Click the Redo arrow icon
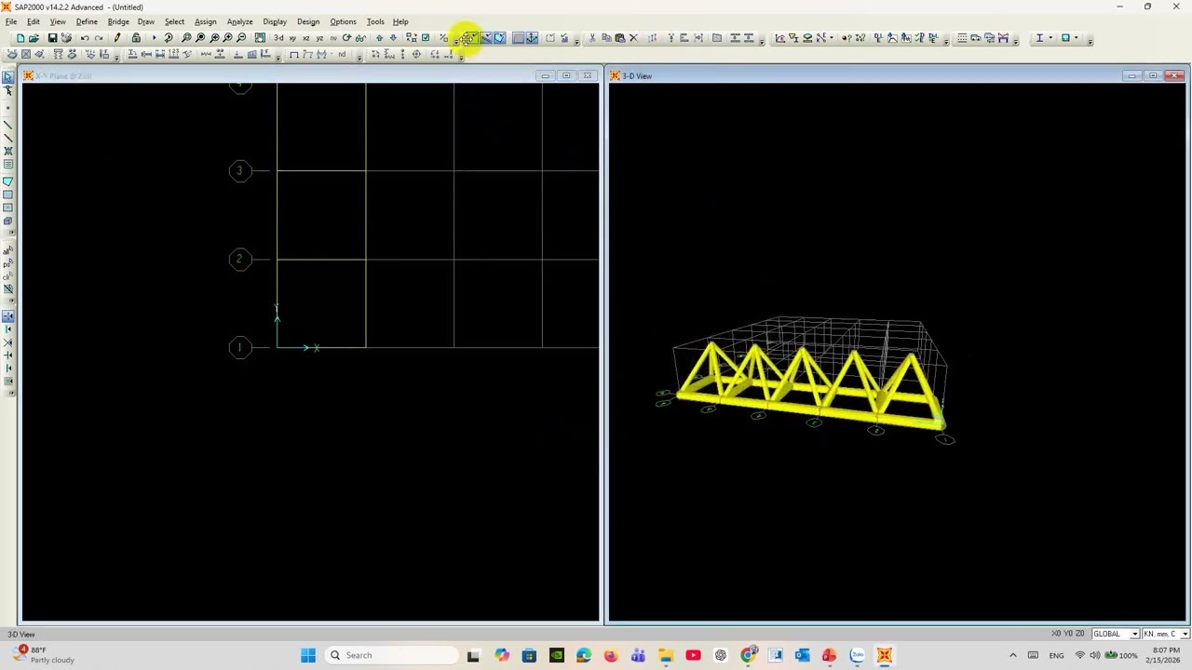This screenshot has height=670, width=1192. click(x=98, y=38)
